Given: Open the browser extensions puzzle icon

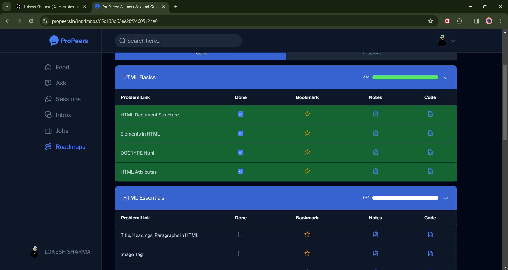Looking at the screenshot, I should pyautogui.click(x=459, y=21).
